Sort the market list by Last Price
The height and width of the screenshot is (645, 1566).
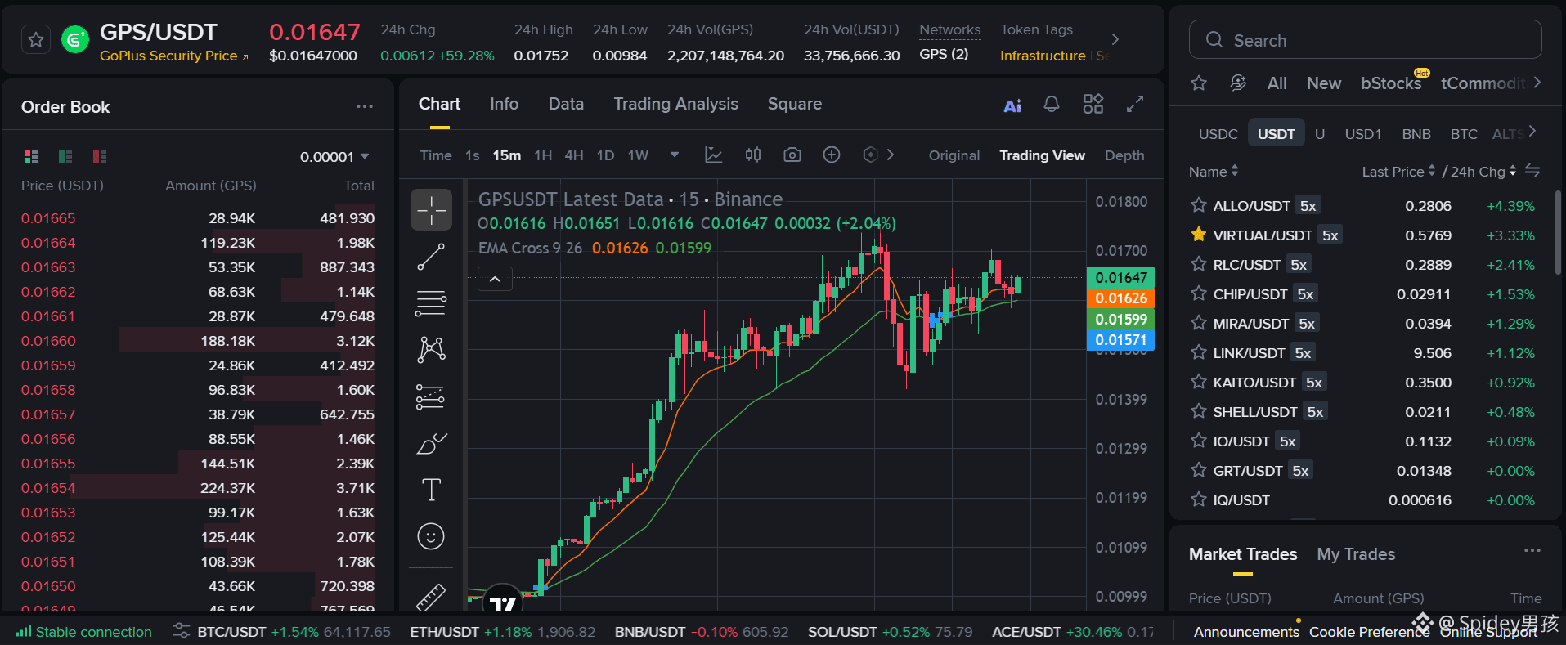point(1398,172)
